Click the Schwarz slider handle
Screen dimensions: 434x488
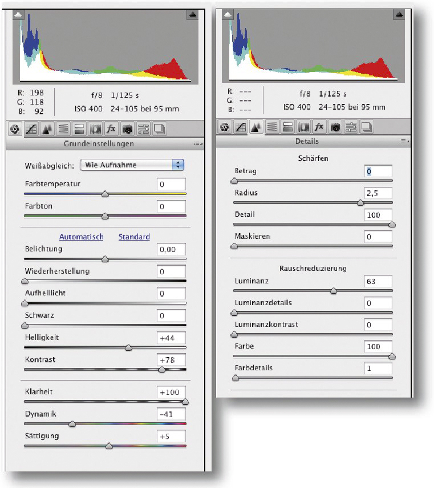tap(25, 326)
